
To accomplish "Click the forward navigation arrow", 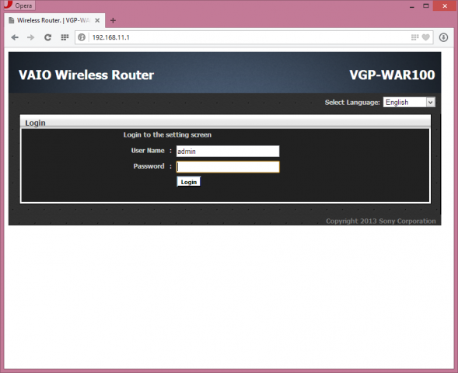I will pos(30,37).
